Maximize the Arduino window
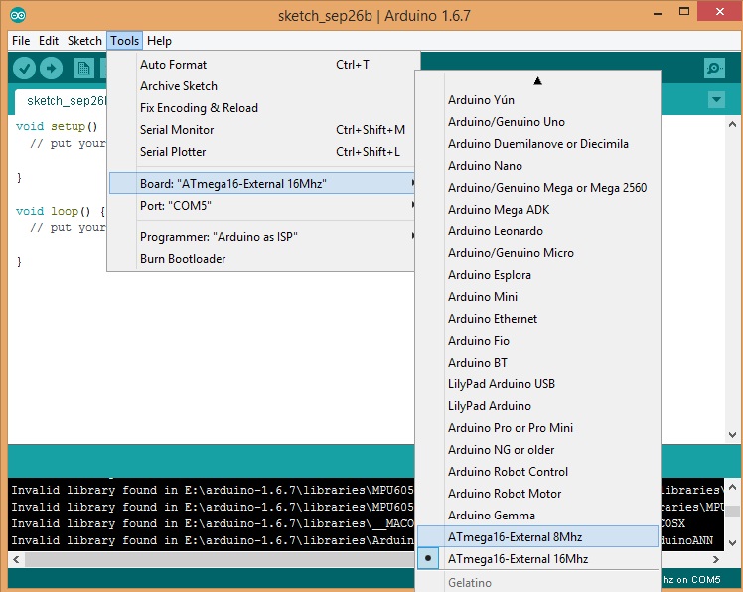Viewport: 743px width, 592px height. click(684, 11)
